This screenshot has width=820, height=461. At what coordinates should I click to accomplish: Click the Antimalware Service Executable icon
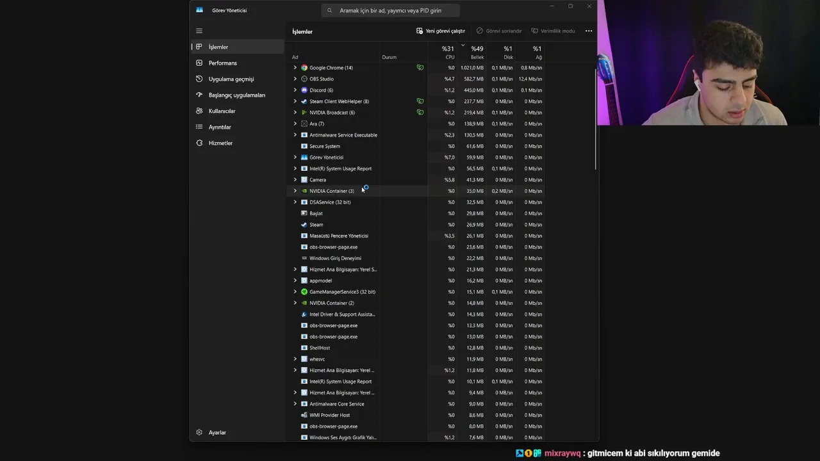point(304,135)
